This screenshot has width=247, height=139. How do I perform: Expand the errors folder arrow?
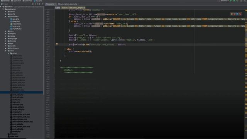click(8, 53)
